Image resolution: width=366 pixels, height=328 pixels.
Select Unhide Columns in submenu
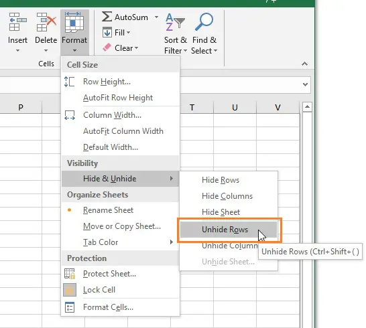(x=229, y=246)
